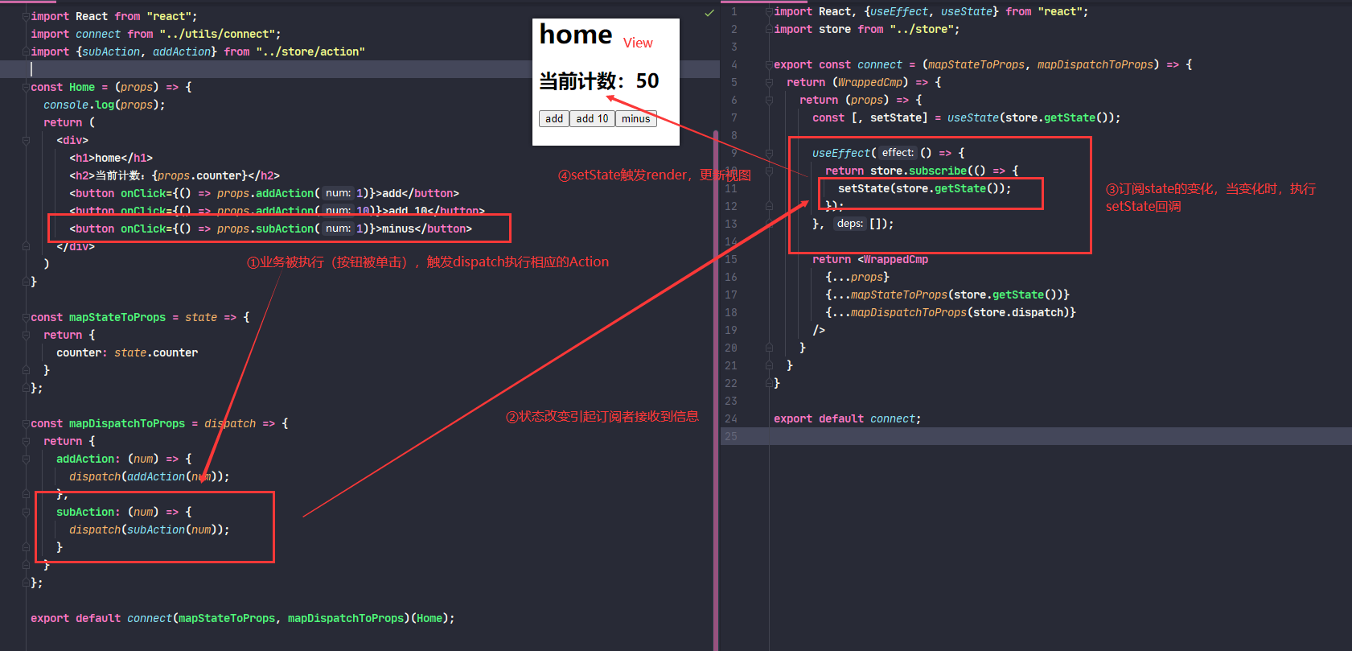Click the green inspection checkmark icon
This screenshot has width=1352, height=651.
[x=709, y=13]
